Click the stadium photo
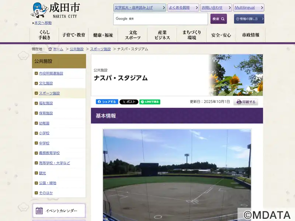Image resolution: width=295 pixels, height=221 pixels. (x=177, y=173)
